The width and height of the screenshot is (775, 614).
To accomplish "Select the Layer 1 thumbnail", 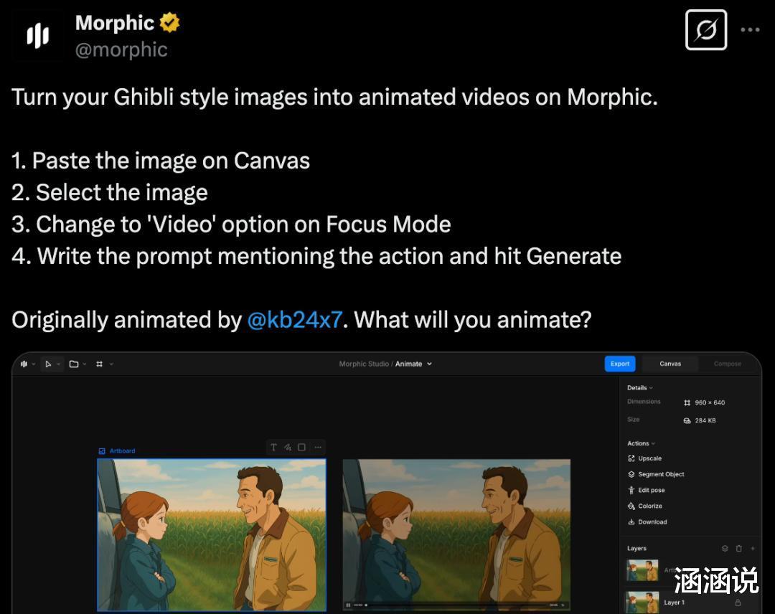I will click(x=642, y=603).
